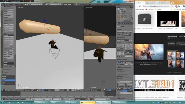This screenshot has width=185, height=104.
Task: Expand the Shading panel in properties
Action: pyautogui.click(x=120, y=69)
